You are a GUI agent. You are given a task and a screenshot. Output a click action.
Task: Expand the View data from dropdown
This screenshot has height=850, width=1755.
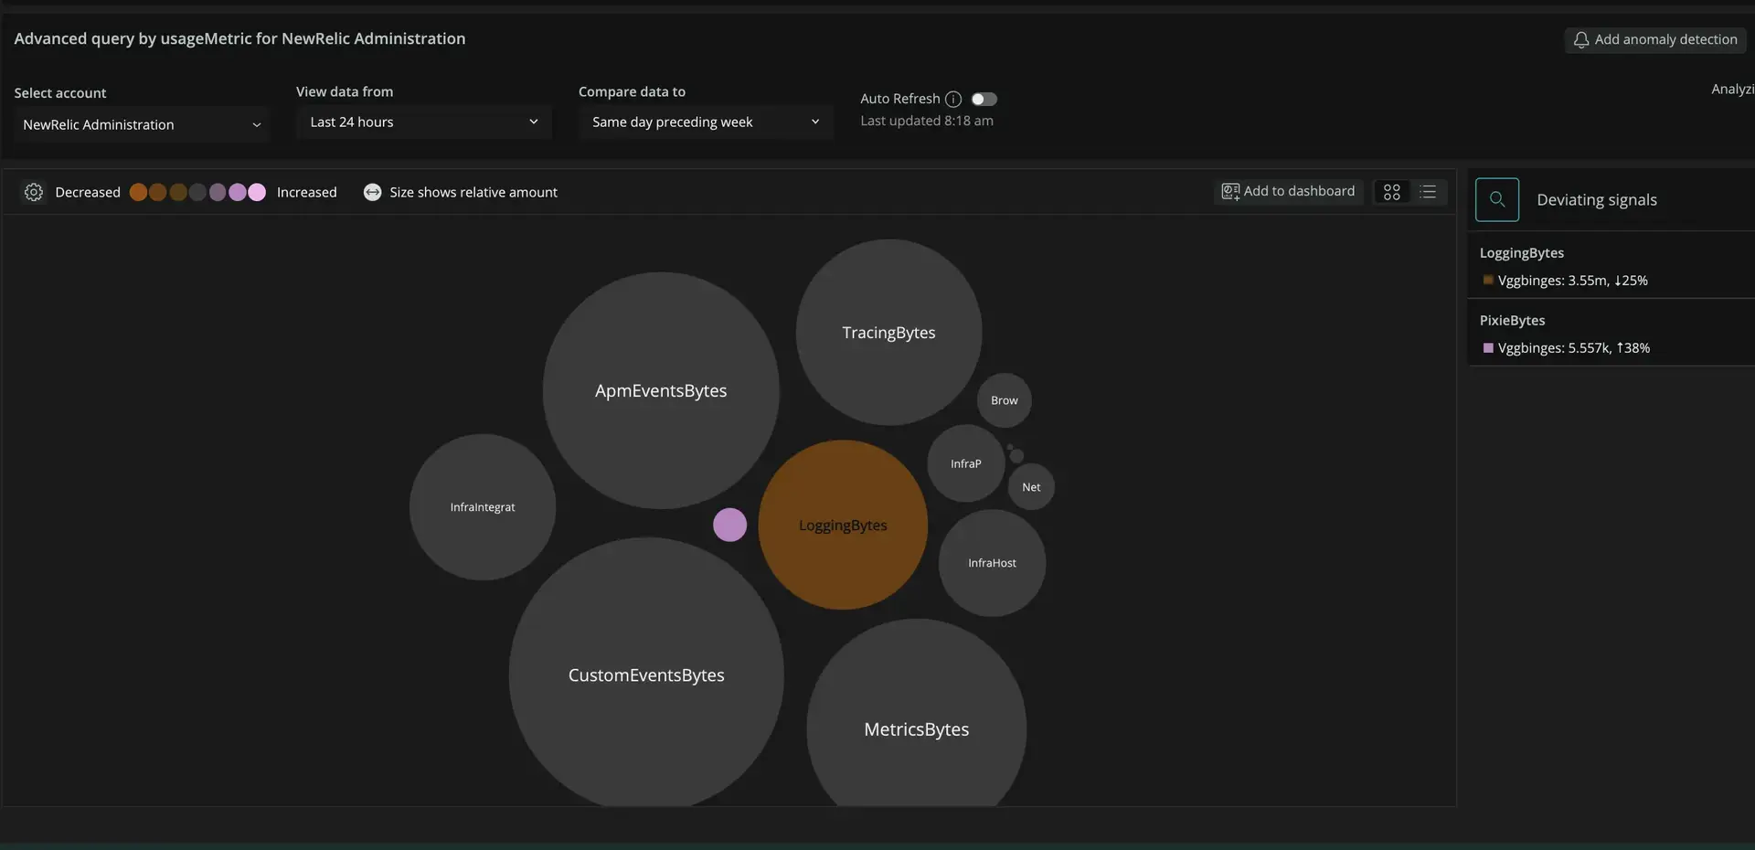[x=423, y=122]
